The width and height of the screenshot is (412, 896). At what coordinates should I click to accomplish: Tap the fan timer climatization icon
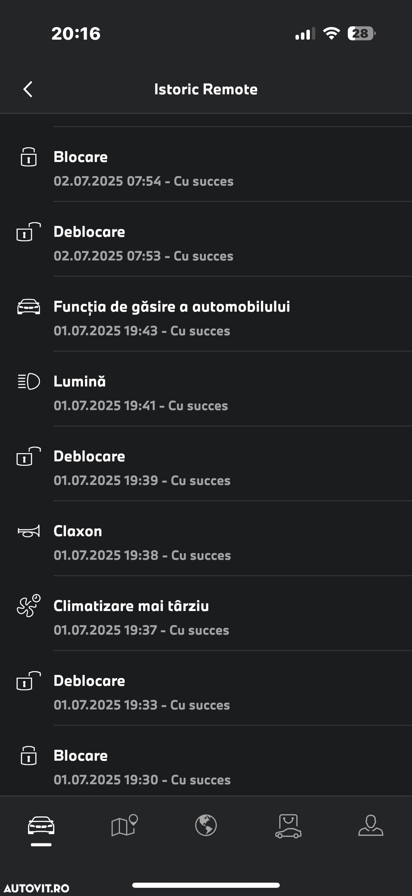pos(28,606)
